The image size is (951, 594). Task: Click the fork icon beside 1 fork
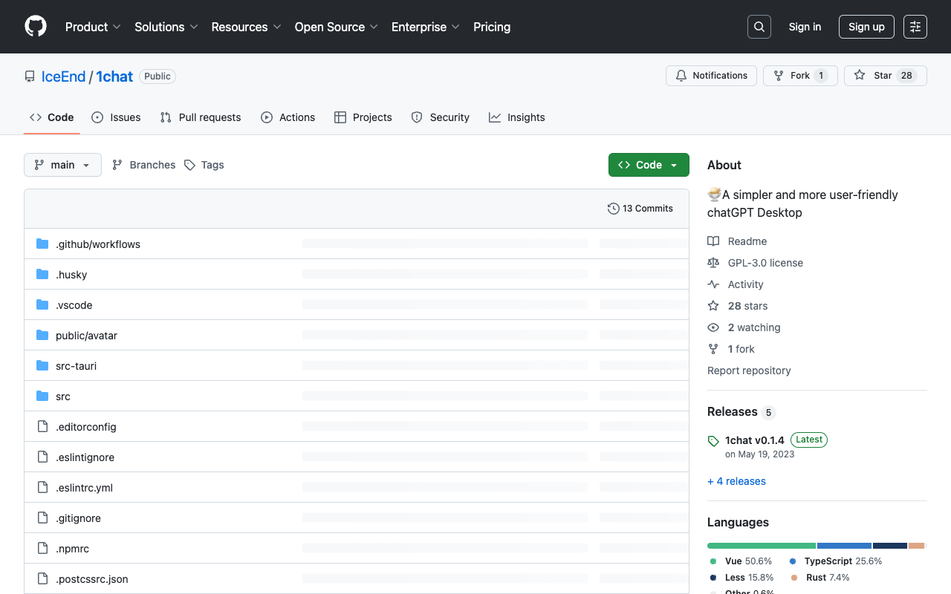713,349
